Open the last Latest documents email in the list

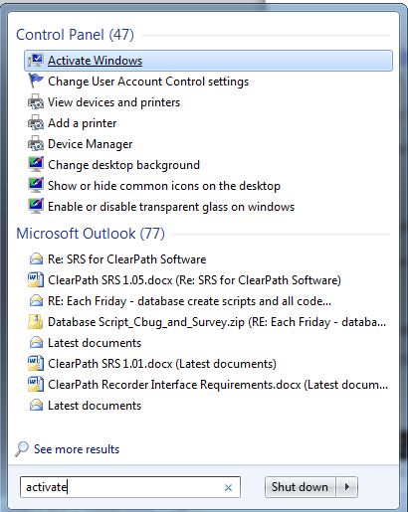point(95,406)
